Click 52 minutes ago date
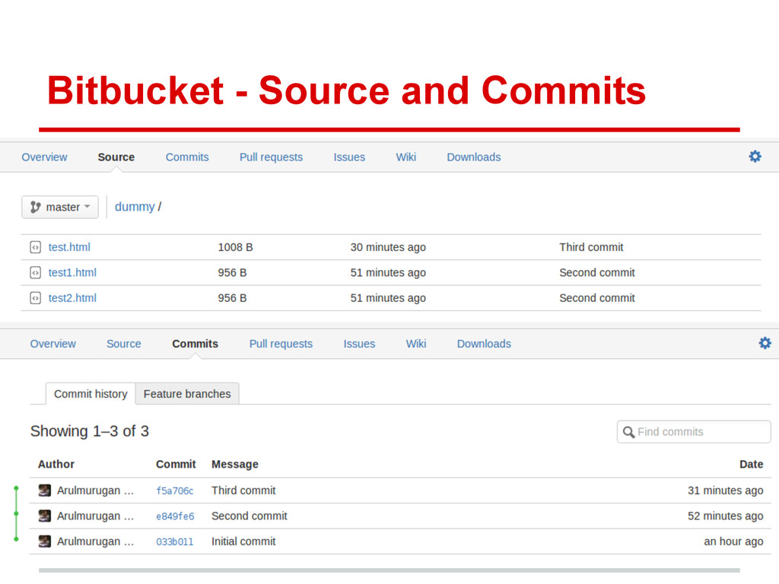 pyautogui.click(x=725, y=516)
